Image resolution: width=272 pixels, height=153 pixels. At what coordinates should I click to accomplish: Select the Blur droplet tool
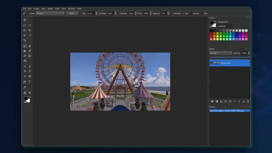pos(25,66)
